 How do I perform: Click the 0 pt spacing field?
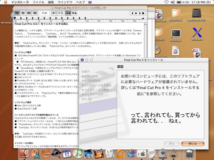[44, 13]
